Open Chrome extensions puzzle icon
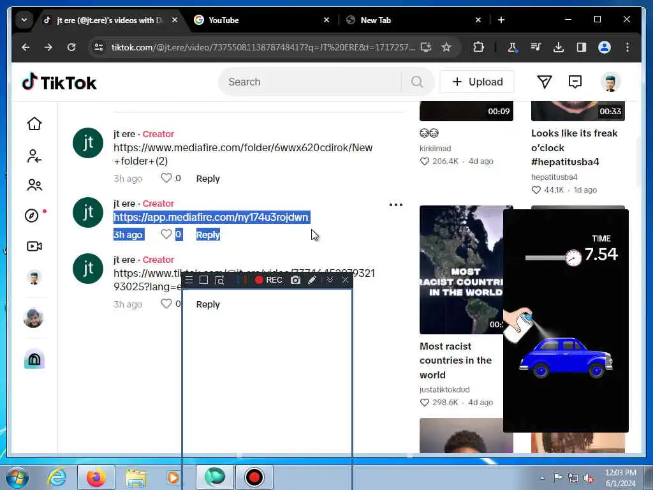Viewport: 653px width, 490px height. pyautogui.click(x=478, y=47)
